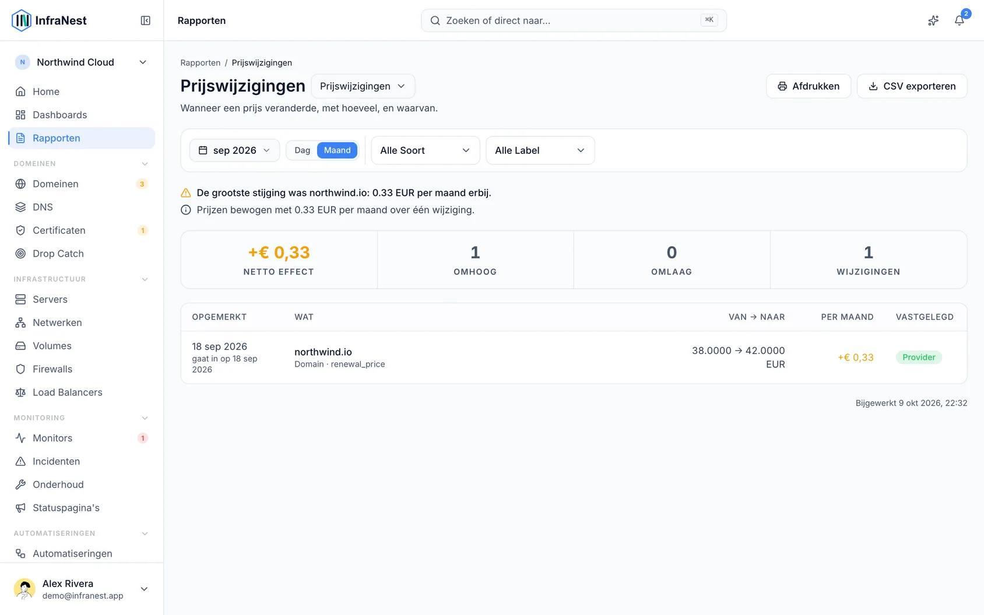Open Domeinen globe item
Screen dimensions: 984x615
tap(82, 184)
